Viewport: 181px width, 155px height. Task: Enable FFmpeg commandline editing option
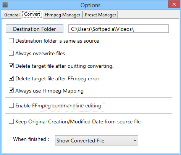coord(11,105)
